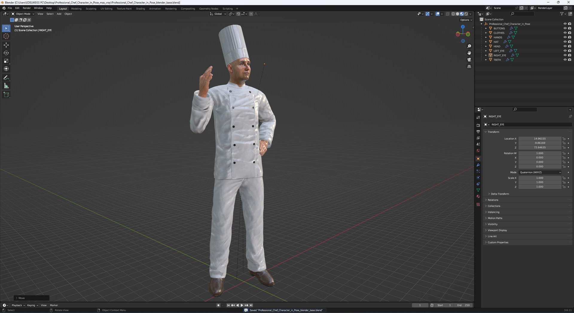Select the LEFT_EYE object in outliner
This screenshot has width=574, height=313.
499,51
